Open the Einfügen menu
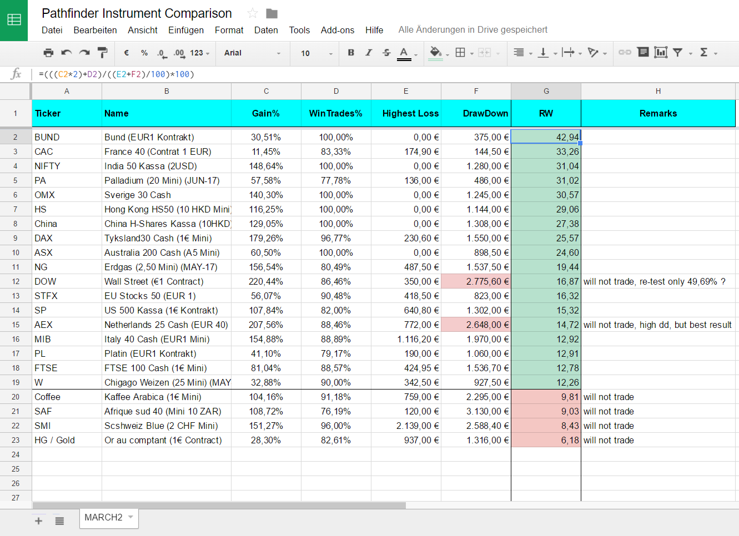Viewport: 739px width, 536px height. [x=186, y=30]
